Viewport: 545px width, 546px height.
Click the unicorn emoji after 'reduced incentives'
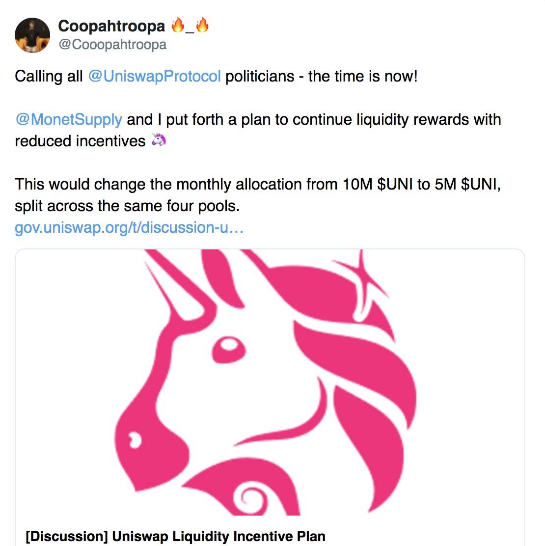point(159,140)
